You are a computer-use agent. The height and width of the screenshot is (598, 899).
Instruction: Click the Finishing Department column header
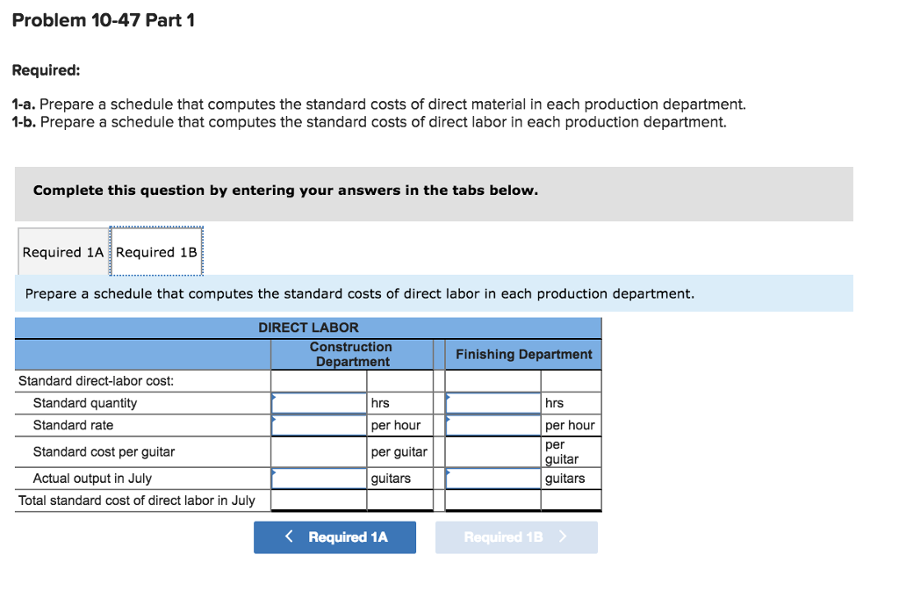521,353
